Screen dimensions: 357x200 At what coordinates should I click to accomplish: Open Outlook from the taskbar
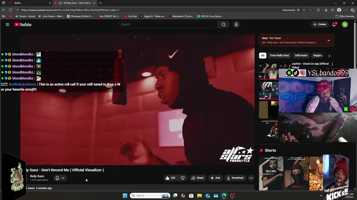pos(208,196)
